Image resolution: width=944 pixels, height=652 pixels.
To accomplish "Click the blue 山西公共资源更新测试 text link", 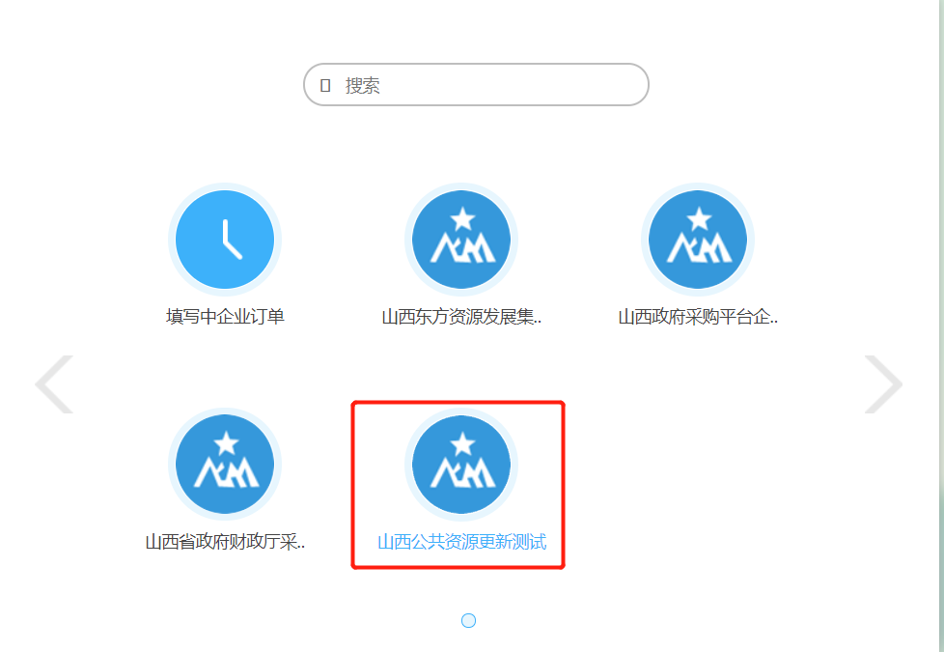I will (x=461, y=542).
